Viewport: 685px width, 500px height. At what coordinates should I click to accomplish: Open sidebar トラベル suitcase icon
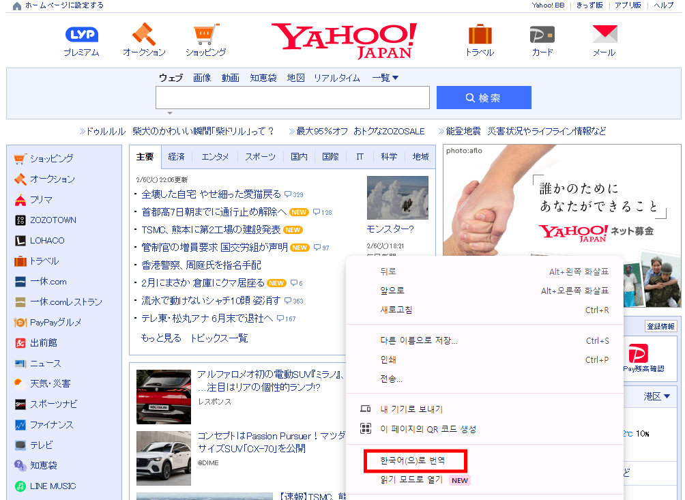[20, 261]
